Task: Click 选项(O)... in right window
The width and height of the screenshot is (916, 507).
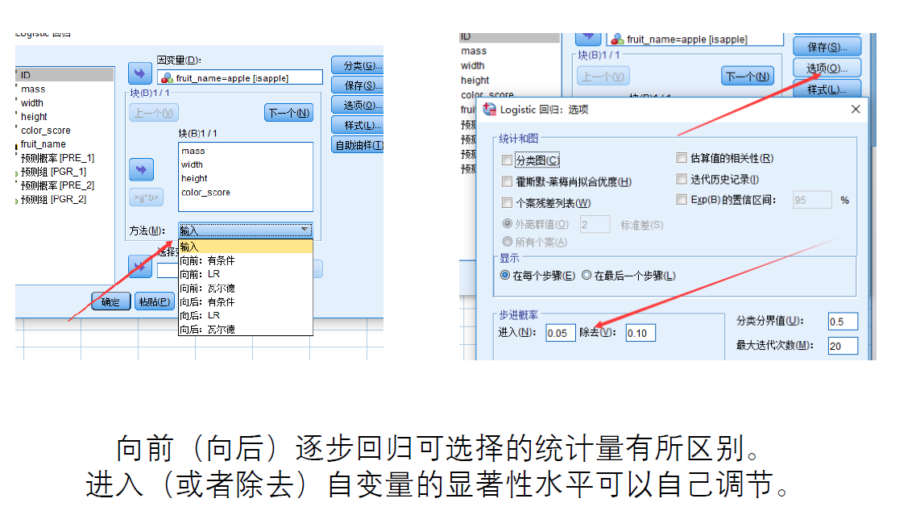Action: pyautogui.click(x=827, y=69)
